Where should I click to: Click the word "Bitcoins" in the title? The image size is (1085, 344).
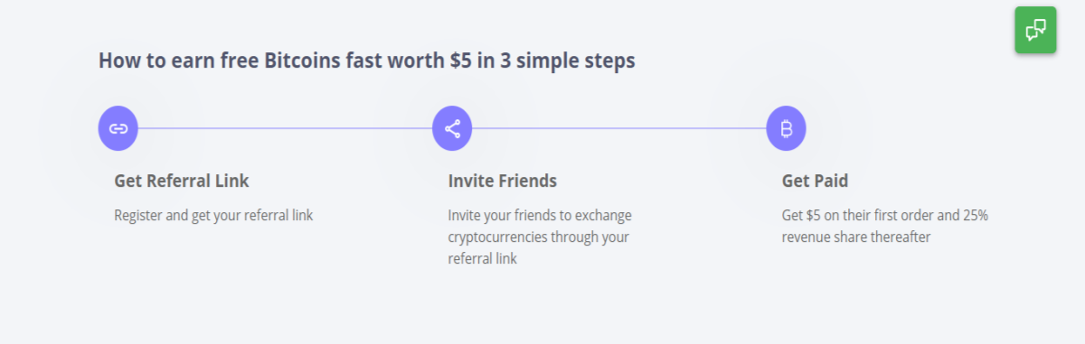coord(303,60)
